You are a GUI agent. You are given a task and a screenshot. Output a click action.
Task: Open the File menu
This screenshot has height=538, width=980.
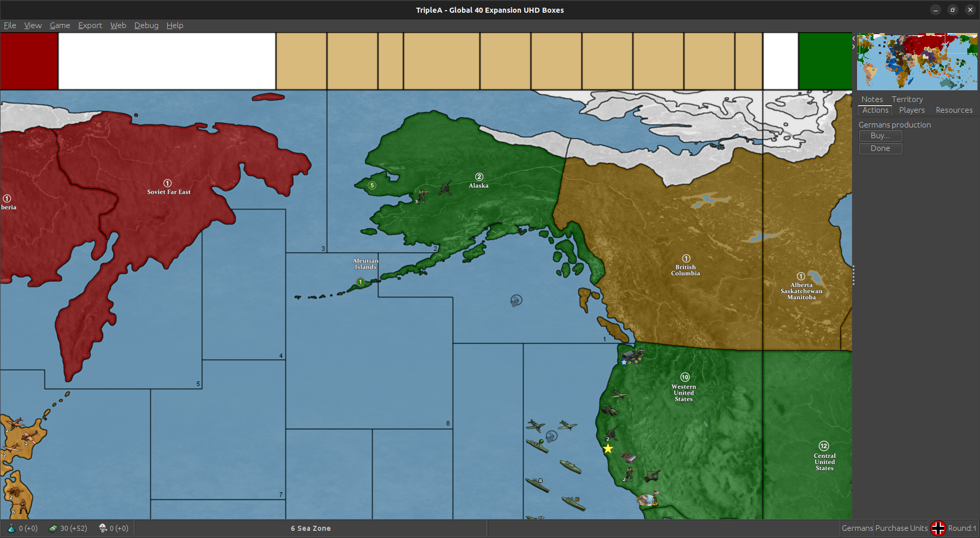point(10,25)
